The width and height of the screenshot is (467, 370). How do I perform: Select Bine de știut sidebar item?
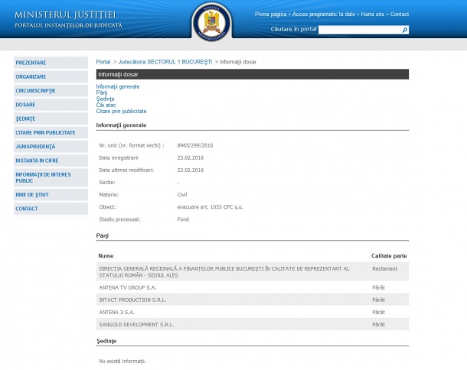point(51,194)
